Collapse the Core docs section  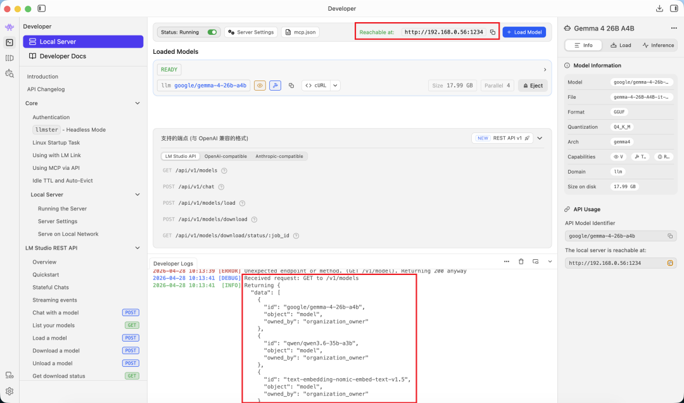(x=137, y=103)
